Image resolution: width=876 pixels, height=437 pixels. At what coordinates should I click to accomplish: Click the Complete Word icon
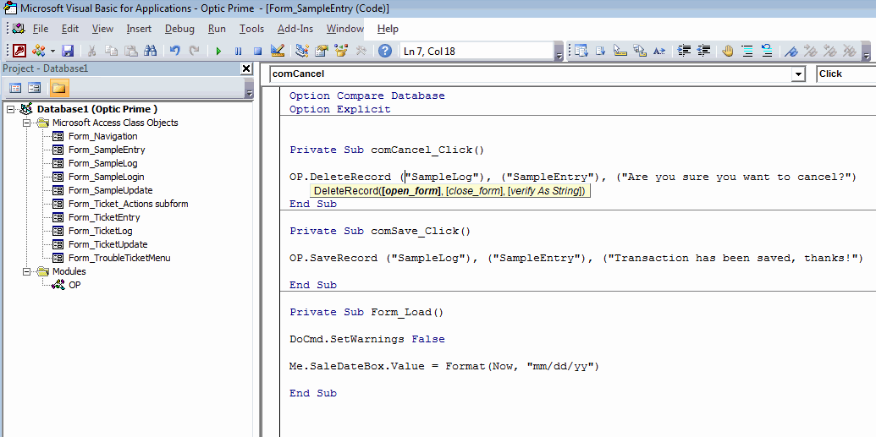click(x=659, y=51)
